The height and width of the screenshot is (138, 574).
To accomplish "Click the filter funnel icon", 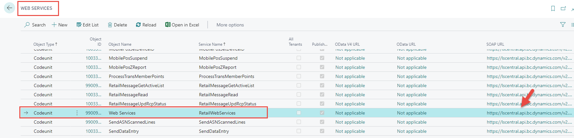I will point(563,24).
